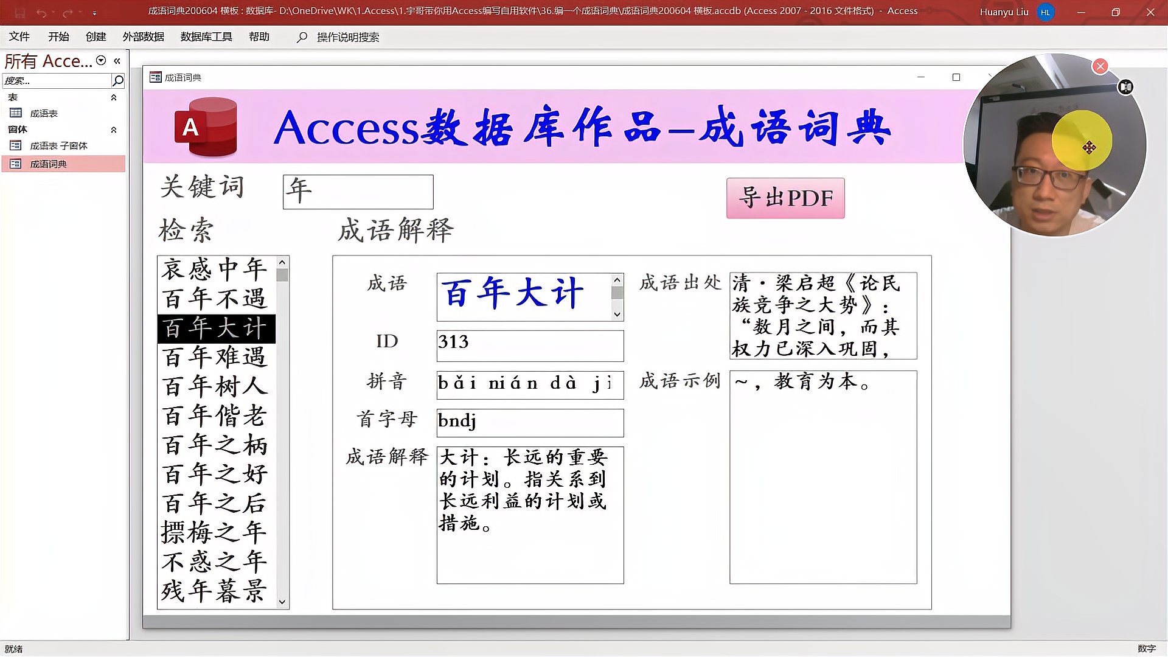
Task: Select 百年之后 in the idiom list
Action: click(216, 504)
